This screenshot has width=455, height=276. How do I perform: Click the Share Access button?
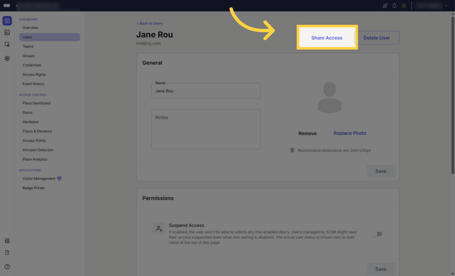click(326, 37)
